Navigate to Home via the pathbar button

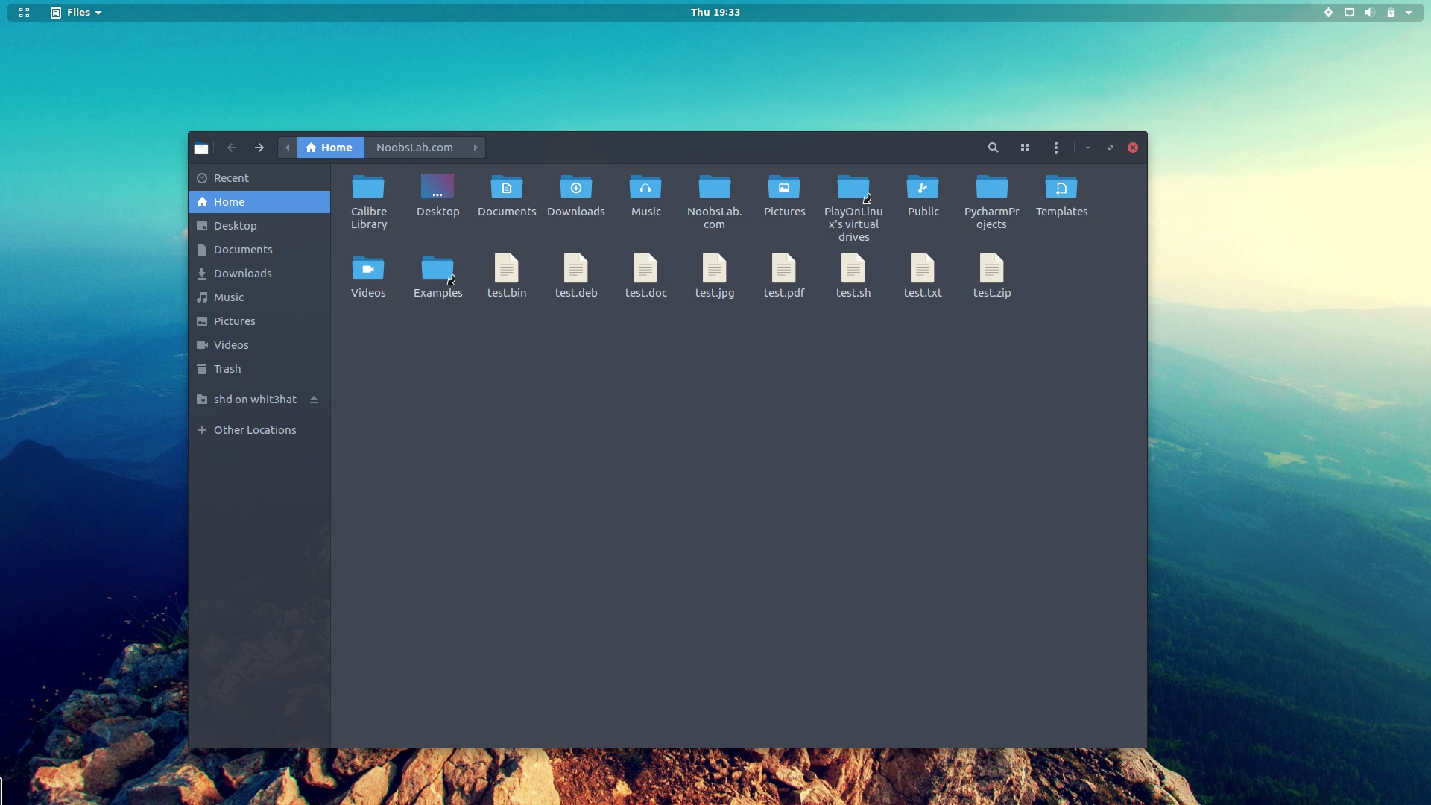pyautogui.click(x=331, y=148)
